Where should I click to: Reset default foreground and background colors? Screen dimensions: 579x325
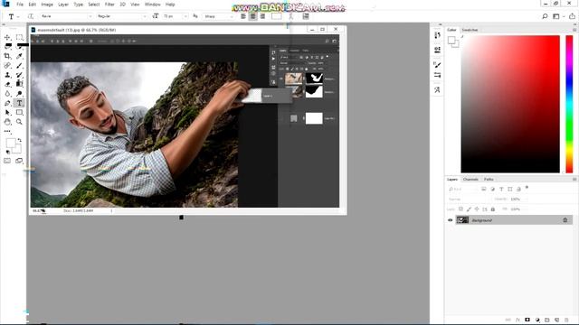8,152
